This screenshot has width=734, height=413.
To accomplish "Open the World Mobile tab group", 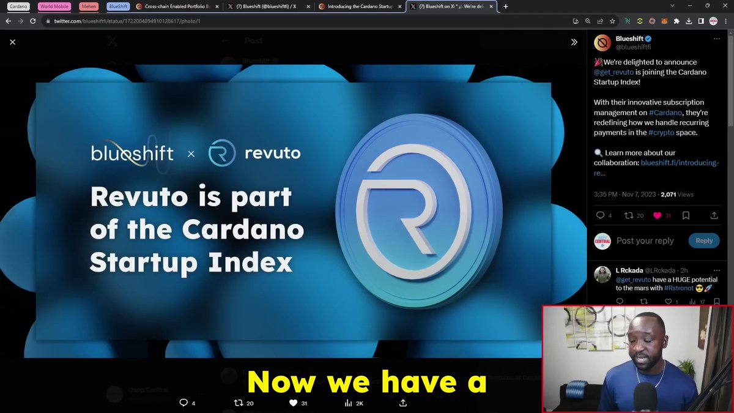I will pyautogui.click(x=54, y=6).
